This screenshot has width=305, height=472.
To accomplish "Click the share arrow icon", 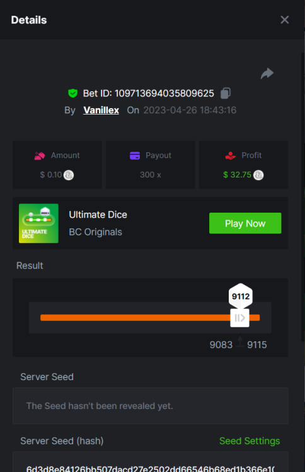I will click(x=267, y=74).
